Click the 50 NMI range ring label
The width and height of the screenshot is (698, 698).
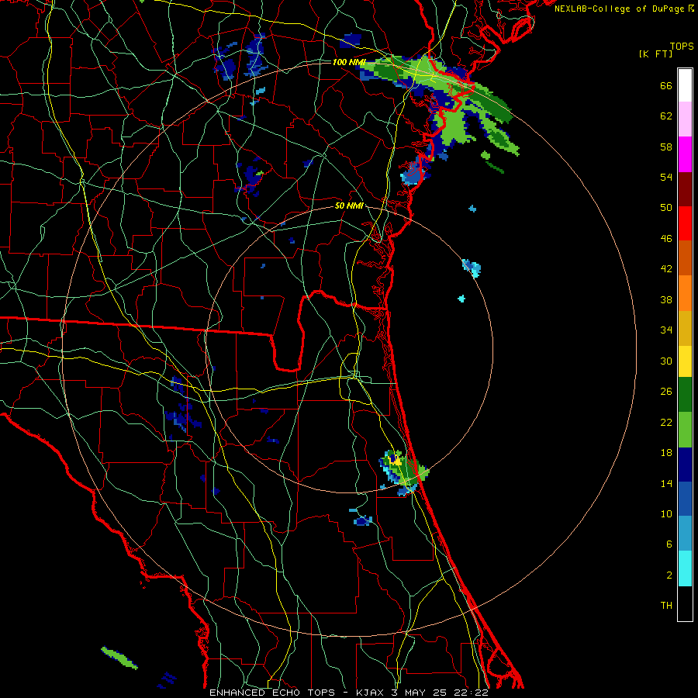[x=349, y=206]
